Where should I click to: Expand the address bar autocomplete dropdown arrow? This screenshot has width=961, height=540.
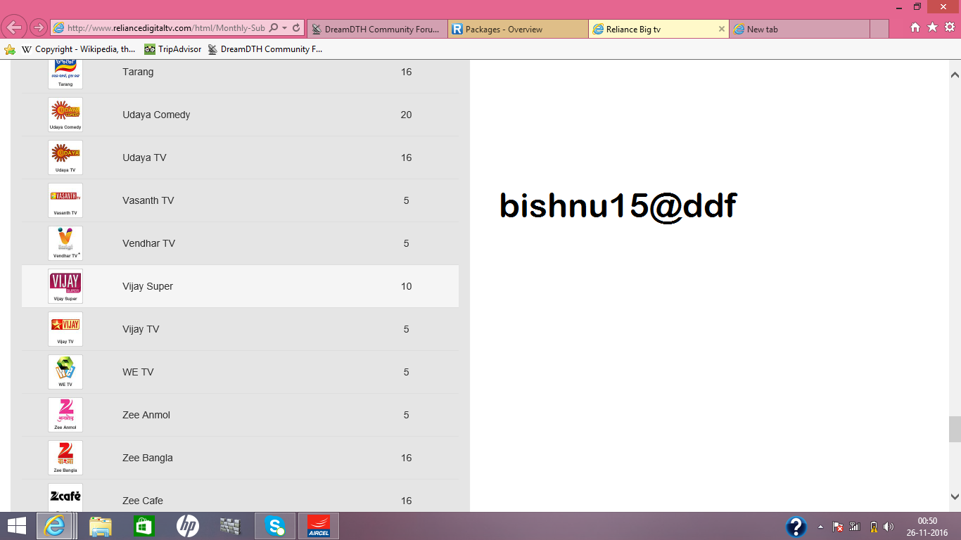click(284, 28)
